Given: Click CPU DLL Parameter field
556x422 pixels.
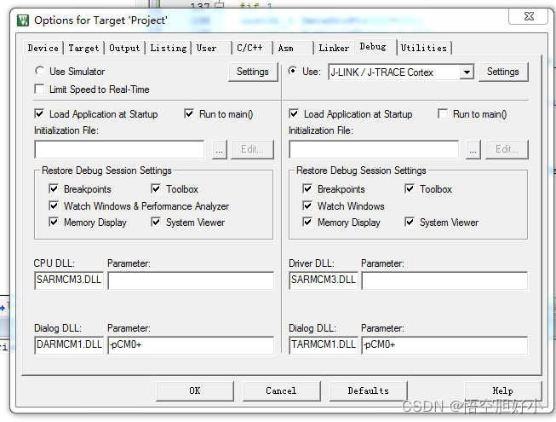Looking at the screenshot, I should point(191,280).
